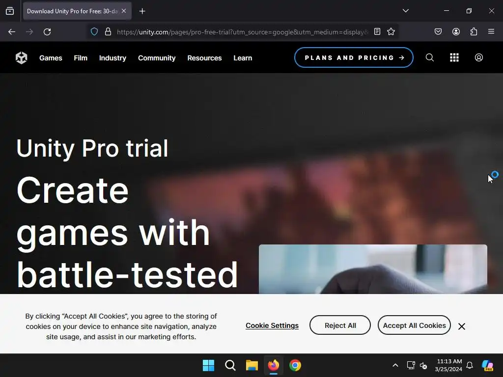503x377 pixels.
Task: Open the tracking protection shield icon
Action: pyautogui.click(x=94, y=32)
